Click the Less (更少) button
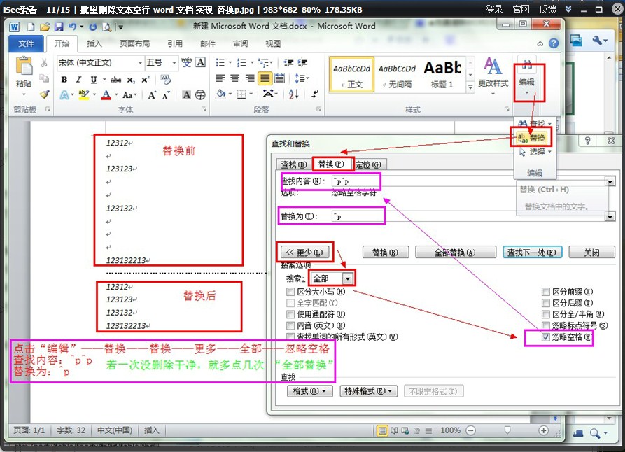The width and height of the screenshot is (625, 452). pyautogui.click(x=305, y=253)
